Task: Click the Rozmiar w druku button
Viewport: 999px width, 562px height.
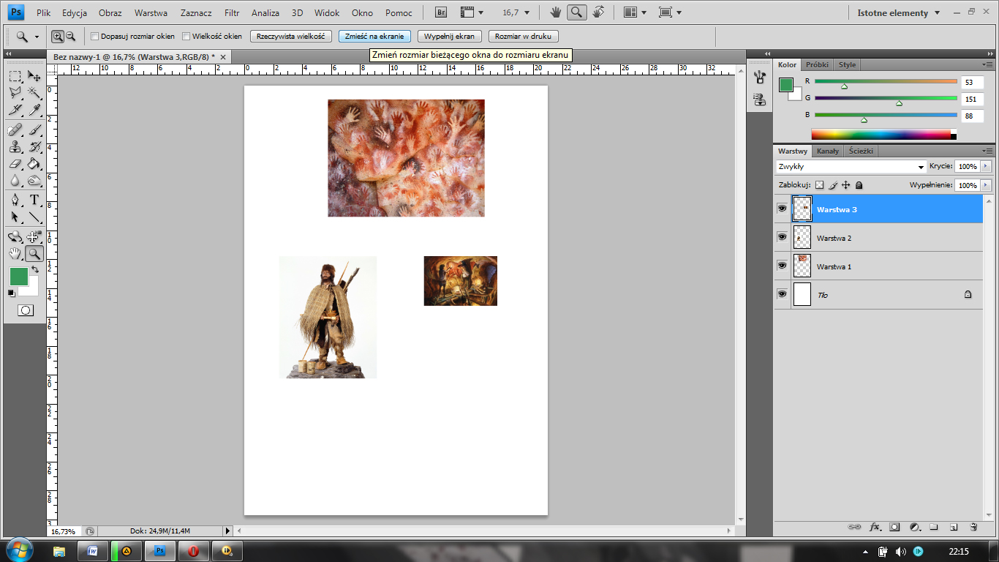Action: point(523,36)
